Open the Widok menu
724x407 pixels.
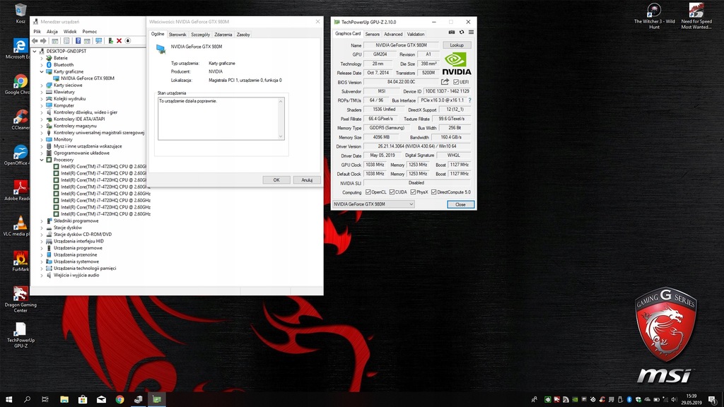tap(70, 32)
